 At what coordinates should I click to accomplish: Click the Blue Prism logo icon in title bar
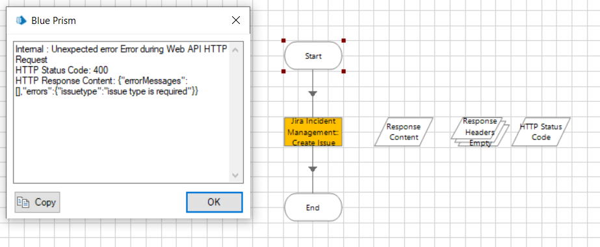coord(21,21)
